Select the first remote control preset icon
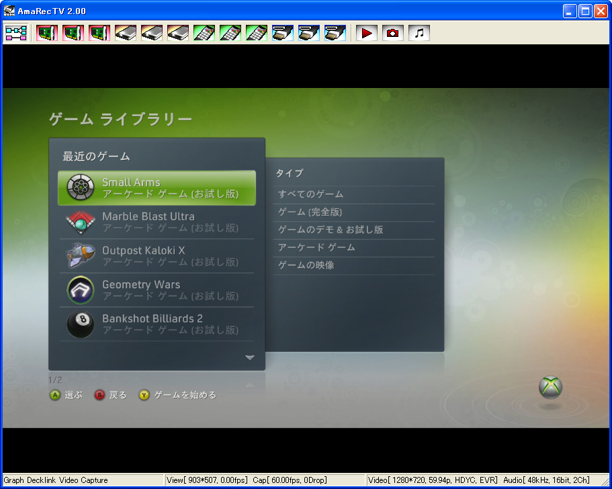Image resolution: width=612 pixels, height=489 pixels. point(204,33)
